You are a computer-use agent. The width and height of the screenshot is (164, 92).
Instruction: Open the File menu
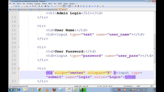point(10,4)
